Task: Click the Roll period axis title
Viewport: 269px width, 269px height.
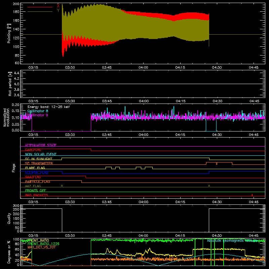Action: 10,84
